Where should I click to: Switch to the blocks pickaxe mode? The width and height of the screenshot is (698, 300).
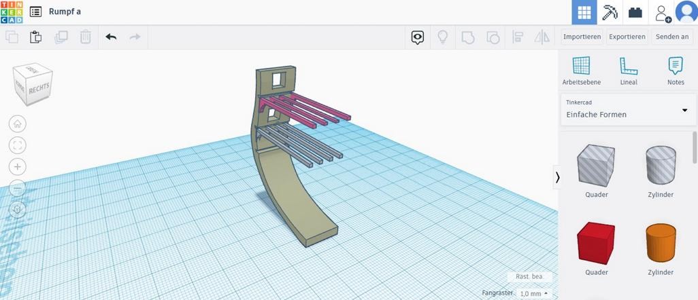610,12
